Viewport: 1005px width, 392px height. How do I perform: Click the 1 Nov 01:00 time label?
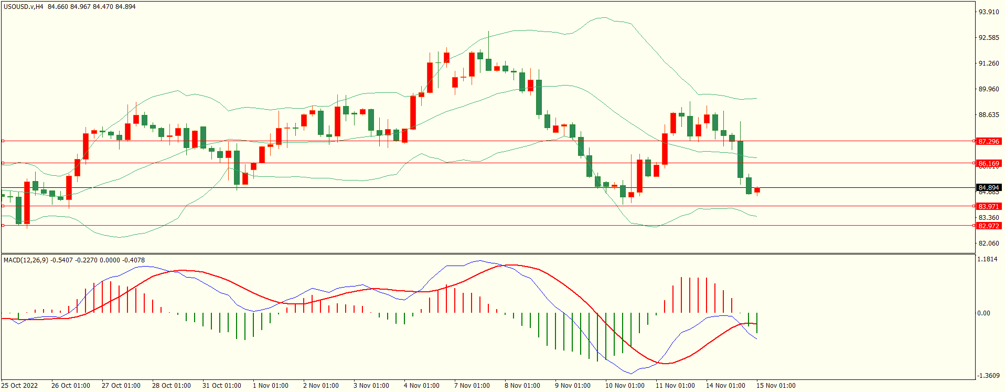[x=271, y=385]
